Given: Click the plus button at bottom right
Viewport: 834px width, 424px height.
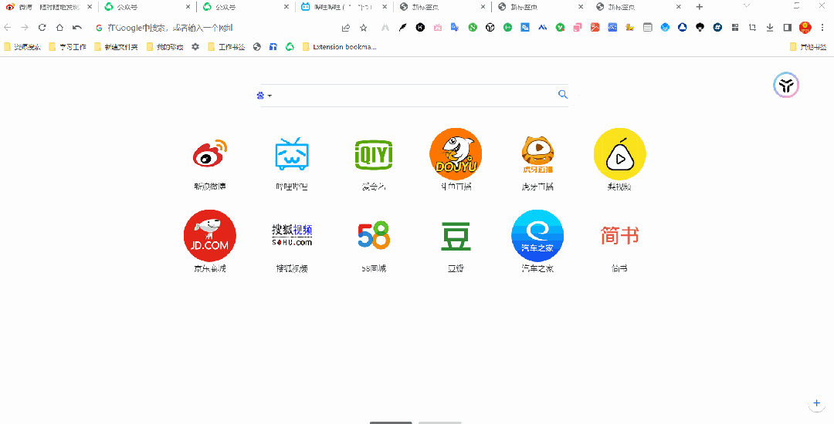Looking at the screenshot, I should [817, 403].
